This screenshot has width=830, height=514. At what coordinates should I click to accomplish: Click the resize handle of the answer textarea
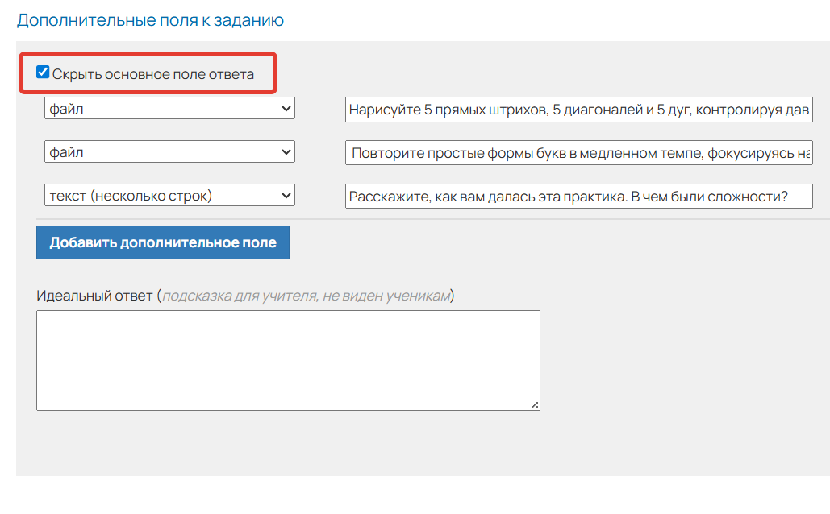click(x=535, y=405)
